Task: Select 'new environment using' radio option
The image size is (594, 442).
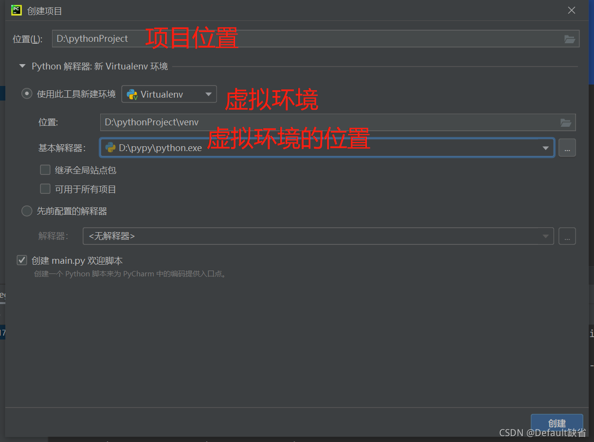Action: click(27, 94)
